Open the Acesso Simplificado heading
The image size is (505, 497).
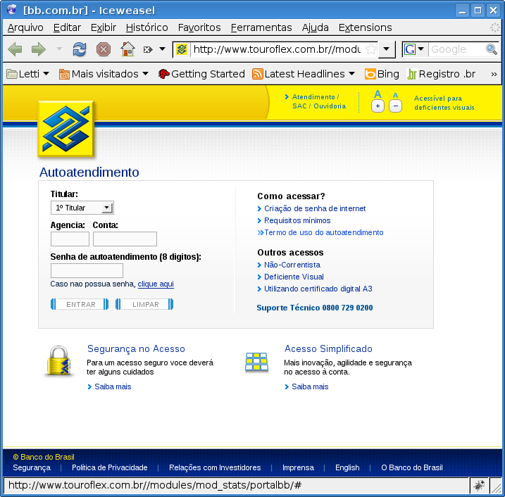(328, 348)
